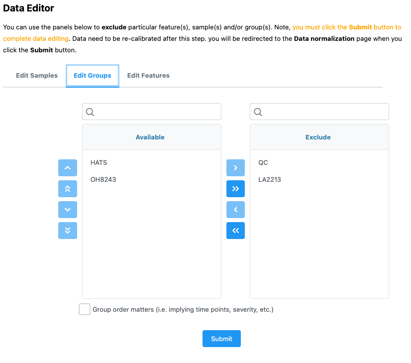
Task: Switch to the Edit Samples tab
Action: click(37, 76)
